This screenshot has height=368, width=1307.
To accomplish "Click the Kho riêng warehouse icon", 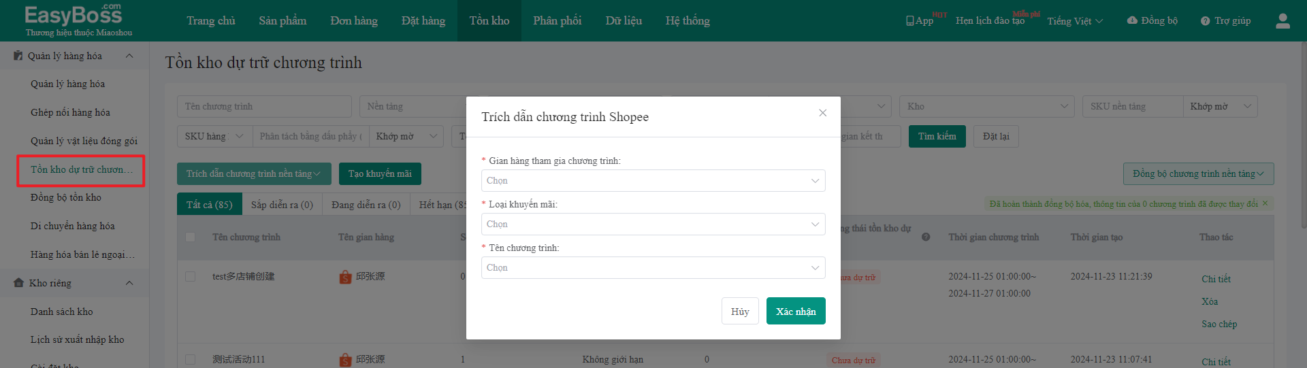I will click(x=18, y=282).
